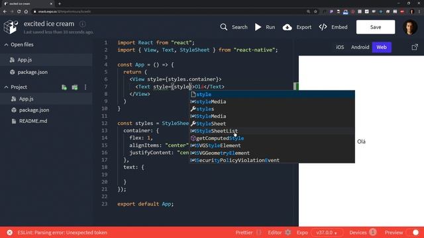Click the new folder icon in Project
This screenshot has width=424, height=238.
coord(75,87)
